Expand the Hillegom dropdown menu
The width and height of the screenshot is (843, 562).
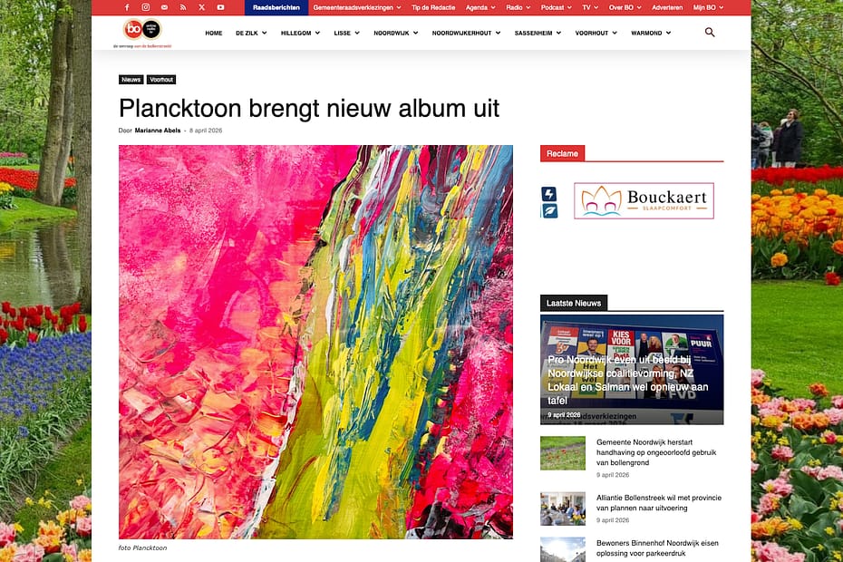(x=300, y=34)
